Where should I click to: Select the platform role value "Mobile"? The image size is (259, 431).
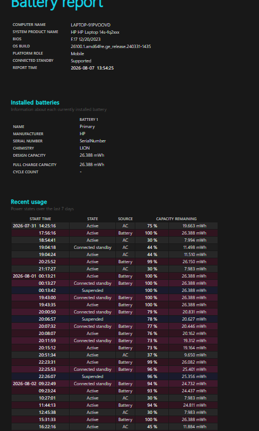click(77, 54)
